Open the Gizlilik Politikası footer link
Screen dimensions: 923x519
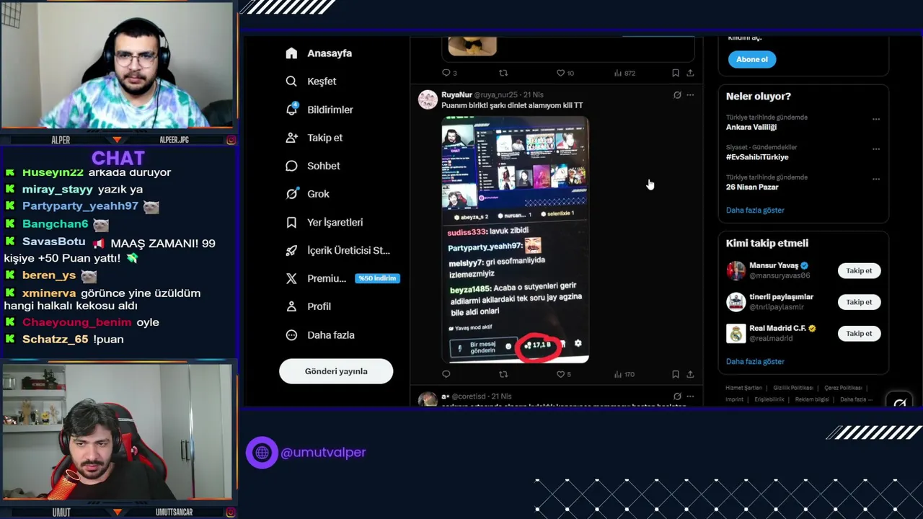tap(792, 388)
